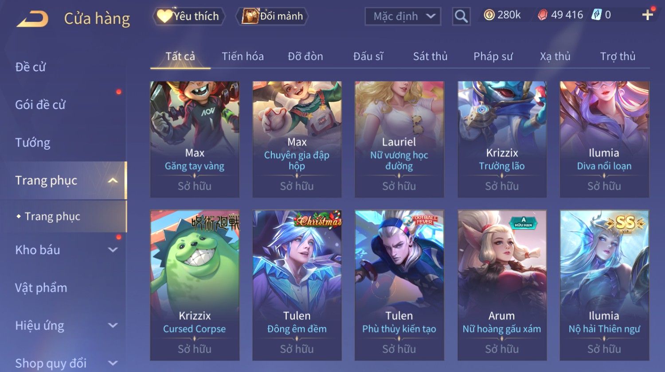The height and width of the screenshot is (372, 665).
Task: Open the search magnifier icon
Action: click(x=461, y=16)
